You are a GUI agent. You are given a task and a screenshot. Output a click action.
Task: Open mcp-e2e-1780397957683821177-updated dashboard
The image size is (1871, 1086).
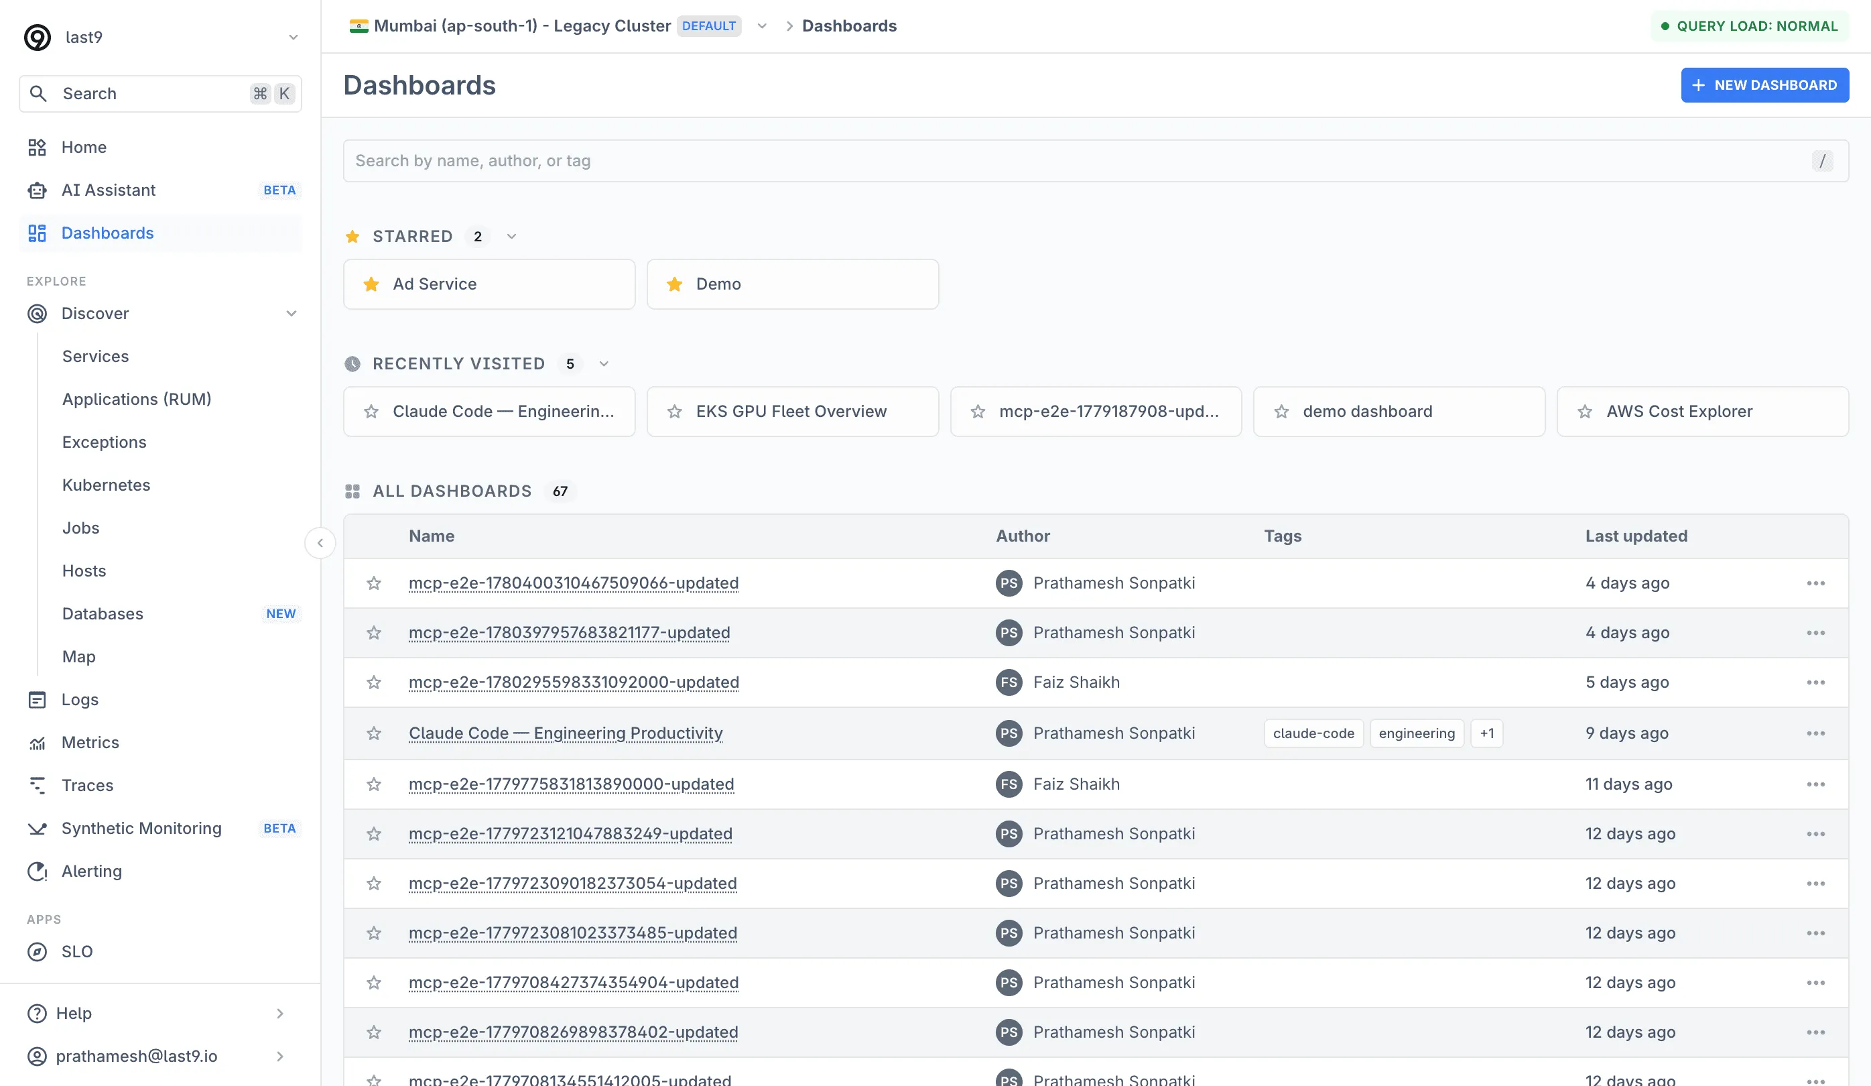pyautogui.click(x=570, y=633)
